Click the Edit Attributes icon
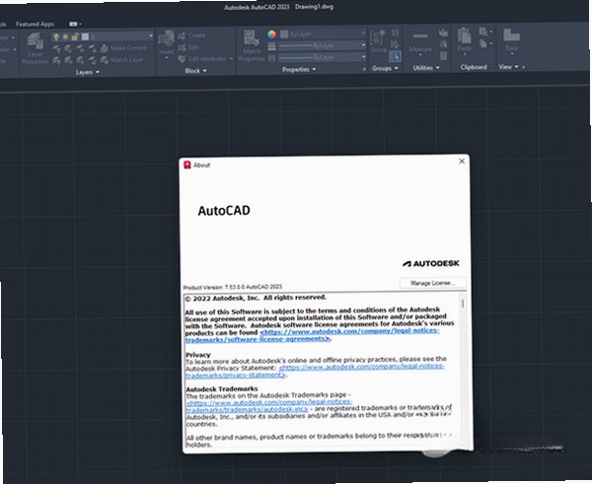This screenshot has width=592, height=484. click(x=182, y=58)
